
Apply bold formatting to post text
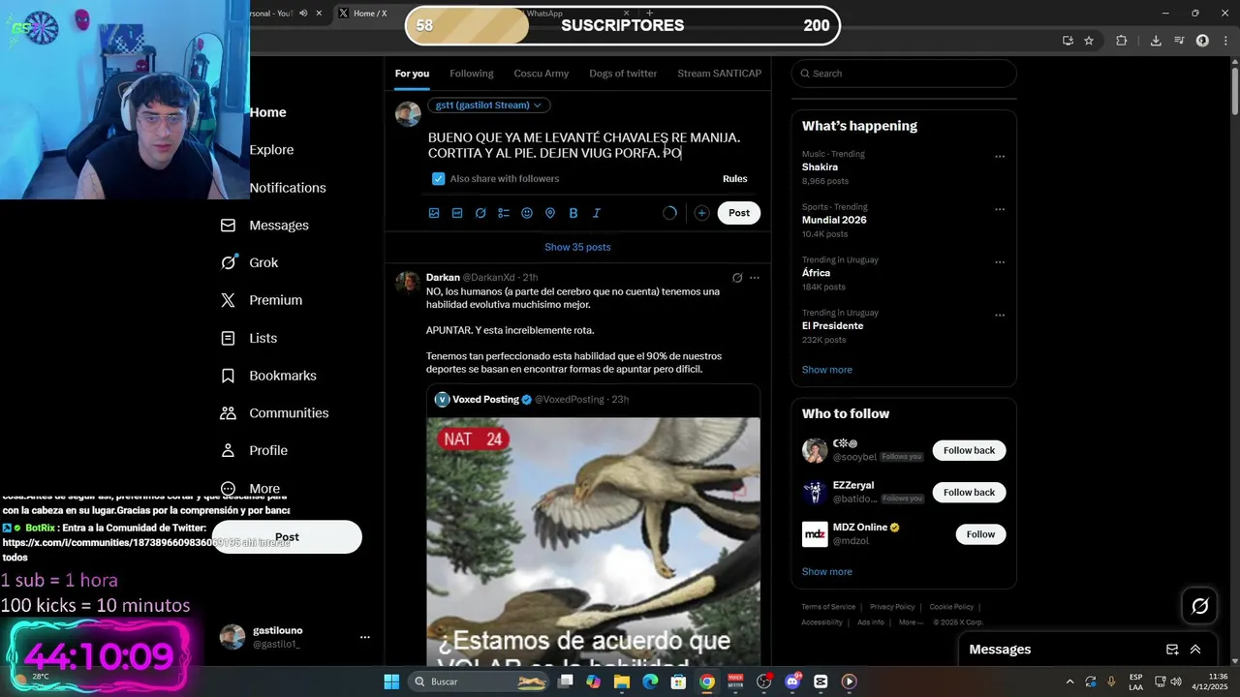(x=573, y=213)
